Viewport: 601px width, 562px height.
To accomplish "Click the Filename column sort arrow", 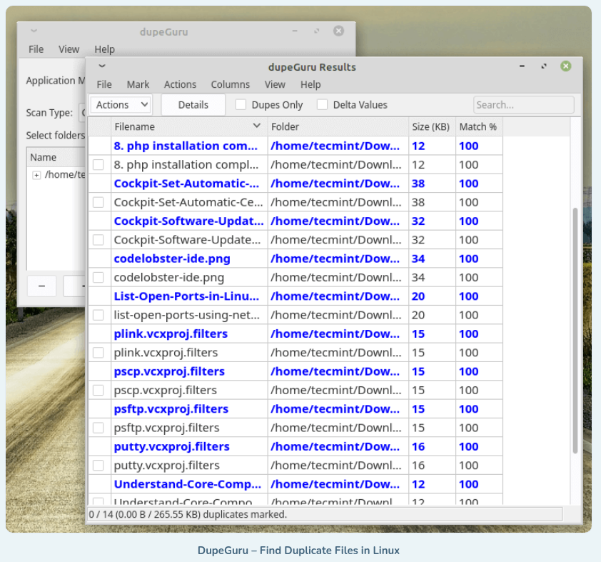I will (257, 126).
